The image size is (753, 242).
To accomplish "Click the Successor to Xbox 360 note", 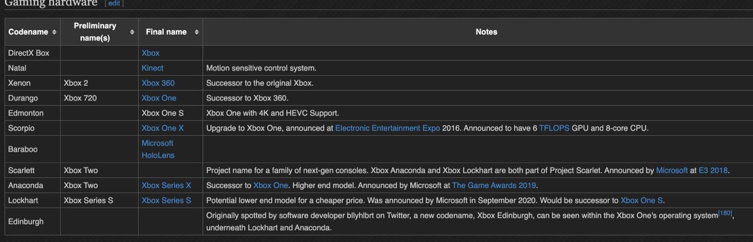I will pos(247,98).
